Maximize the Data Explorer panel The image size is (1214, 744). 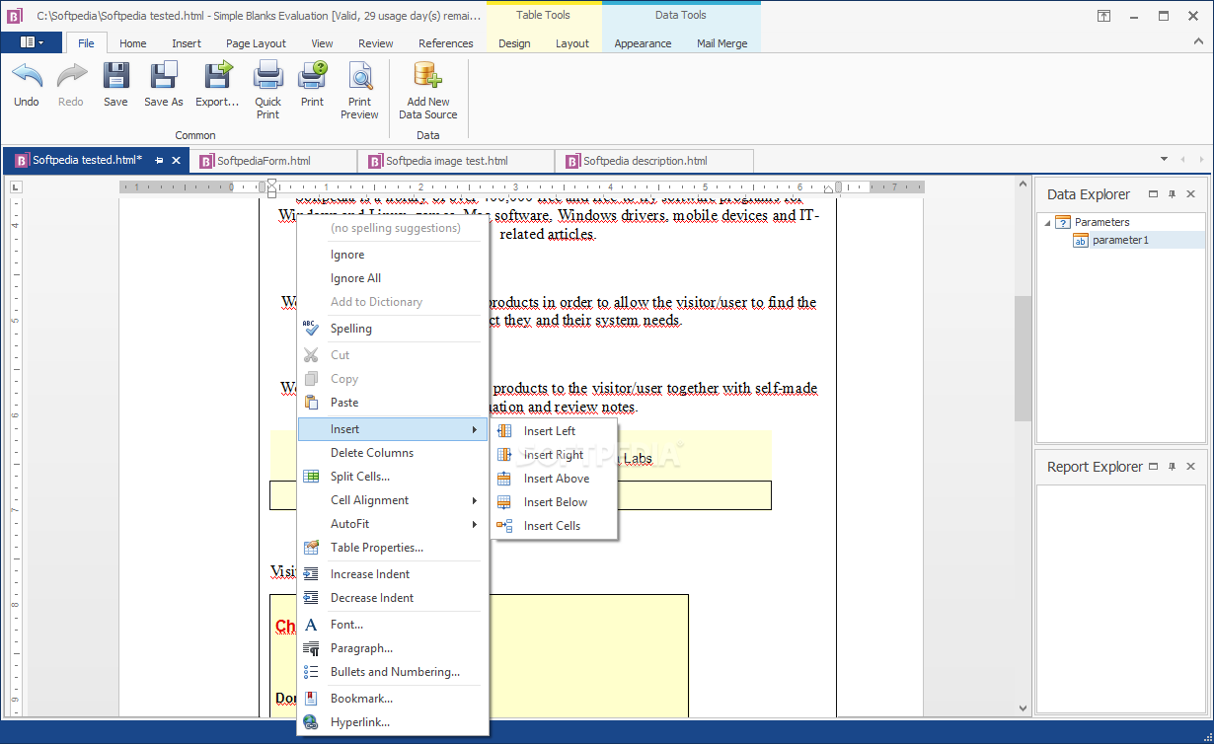(1153, 194)
